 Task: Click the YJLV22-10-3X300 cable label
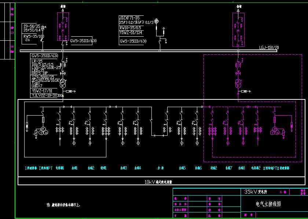[x=46, y=95]
